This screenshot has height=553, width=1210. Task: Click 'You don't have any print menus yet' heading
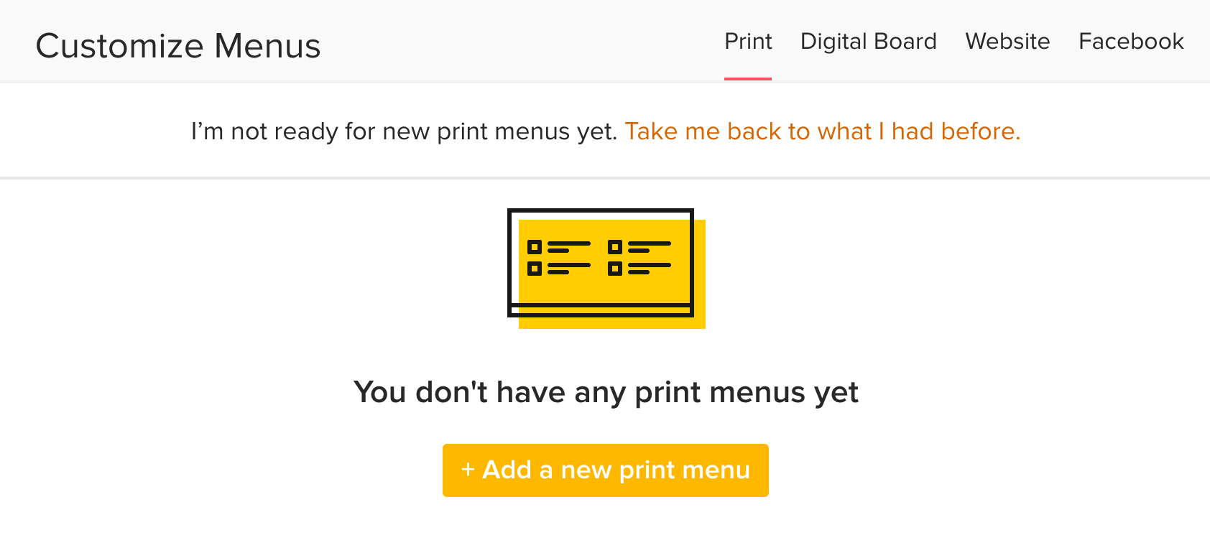[606, 392]
